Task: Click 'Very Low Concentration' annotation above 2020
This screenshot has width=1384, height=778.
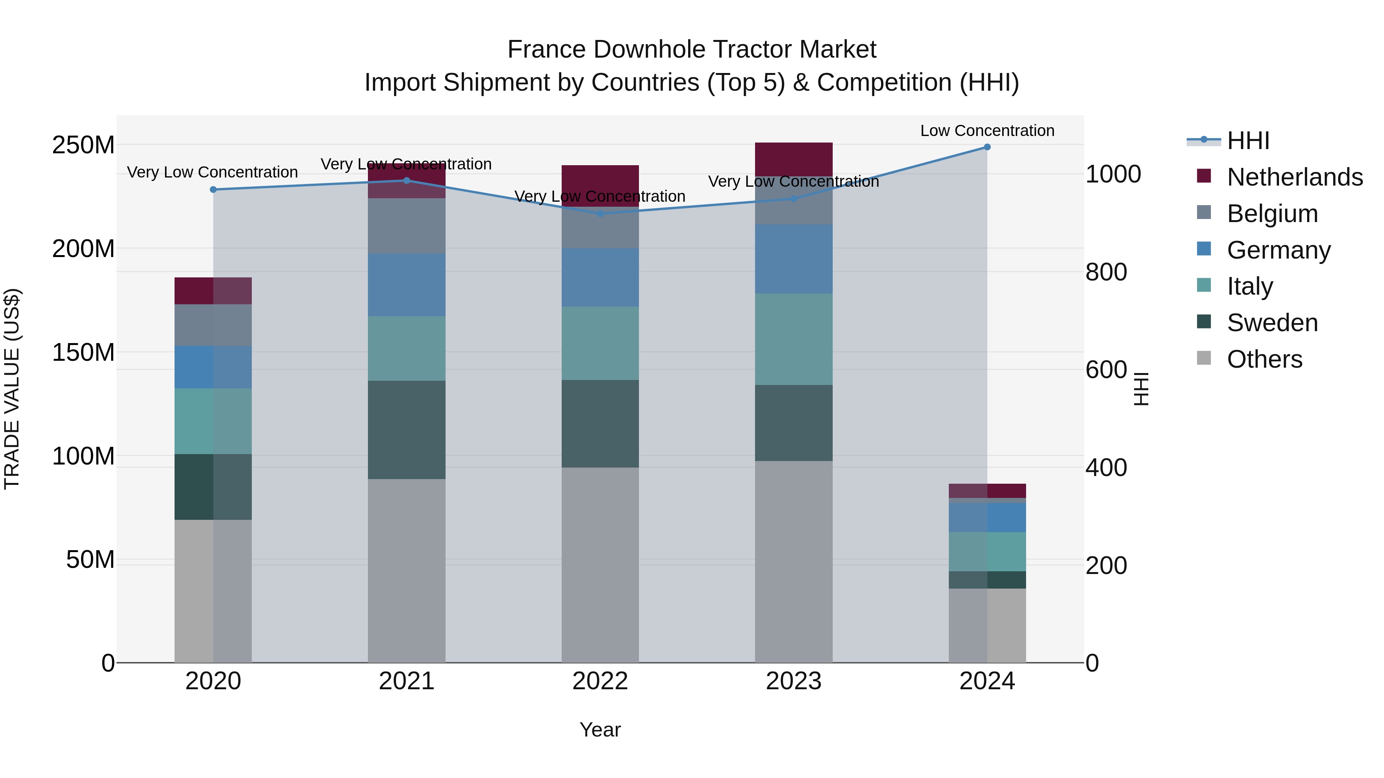Action: click(213, 173)
